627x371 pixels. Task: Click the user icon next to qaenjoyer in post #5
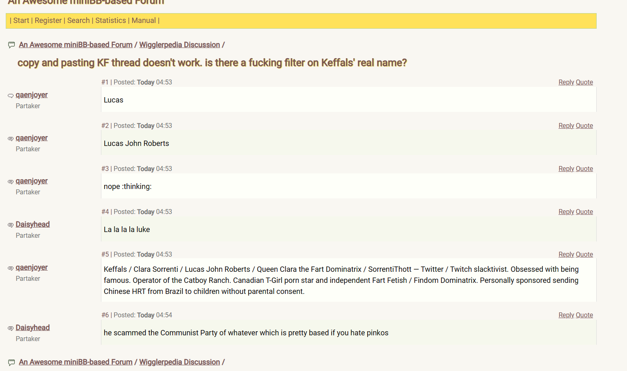click(11, 268)
